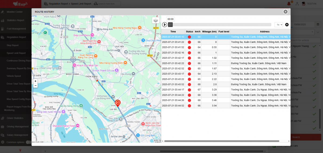Image resolution: width=323 pixels, height=153 pixels.
Task: Close the Route History dialog
Action: click(x=286, y=12)
